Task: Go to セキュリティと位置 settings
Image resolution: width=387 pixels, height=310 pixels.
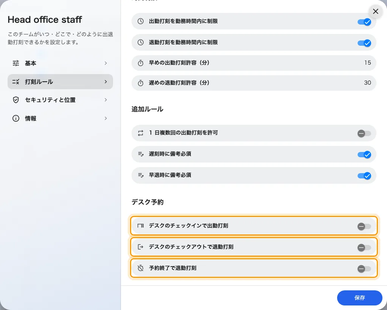Action: (60, 100)
